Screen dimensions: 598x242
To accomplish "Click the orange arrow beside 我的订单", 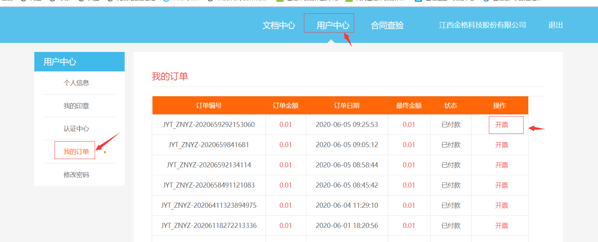I will point(105,152).
